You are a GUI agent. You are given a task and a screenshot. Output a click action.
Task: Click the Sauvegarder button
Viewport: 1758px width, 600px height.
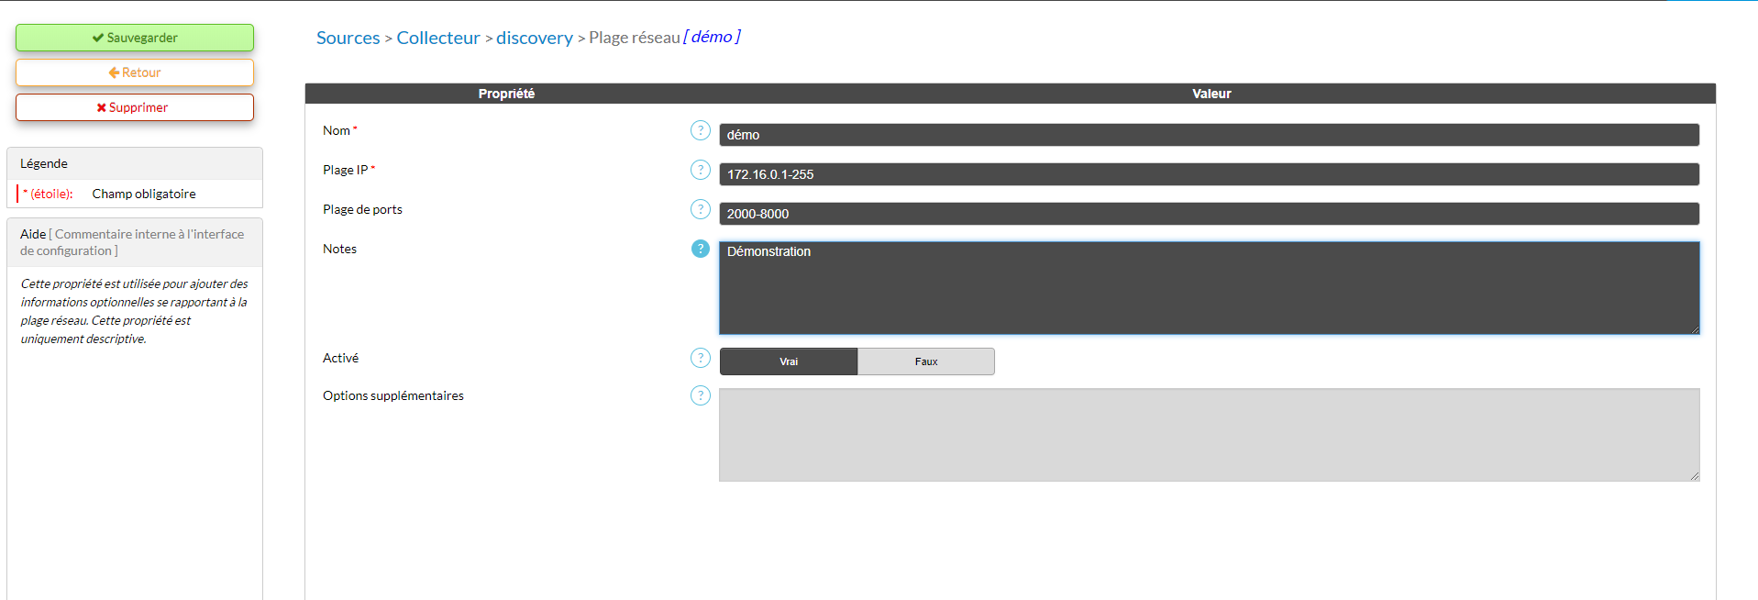coord(135,38)
